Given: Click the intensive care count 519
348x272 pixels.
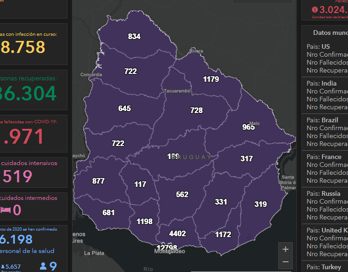Looking at the screenshot, I should (18, 176).
